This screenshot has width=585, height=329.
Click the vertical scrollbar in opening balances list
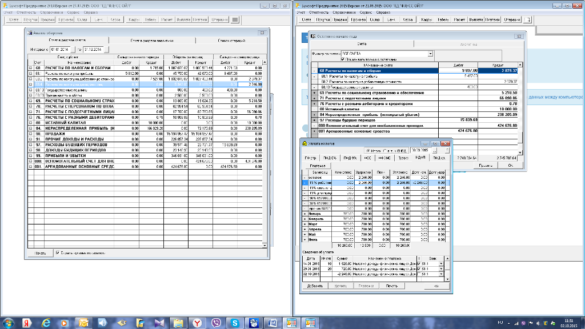520,103
